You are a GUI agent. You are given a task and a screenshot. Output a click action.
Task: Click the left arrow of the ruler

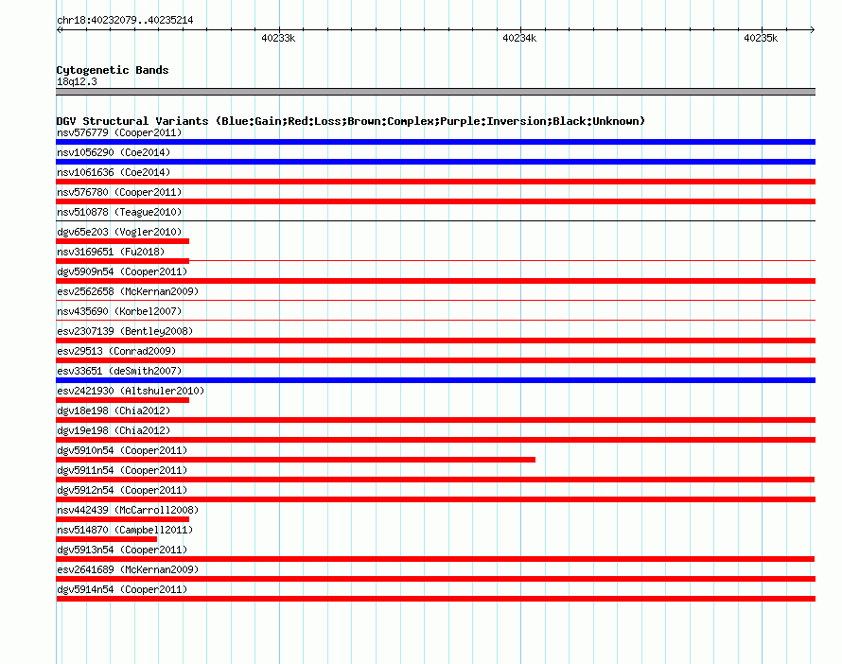[60, 30]
